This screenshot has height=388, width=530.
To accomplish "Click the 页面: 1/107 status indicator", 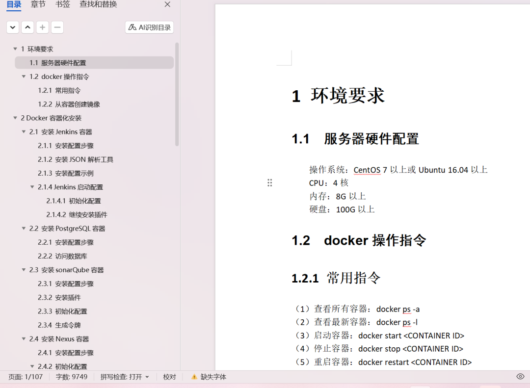I will coord(26,377).
